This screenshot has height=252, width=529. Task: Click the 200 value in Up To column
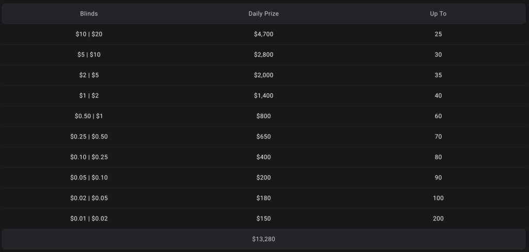point(438,219)
